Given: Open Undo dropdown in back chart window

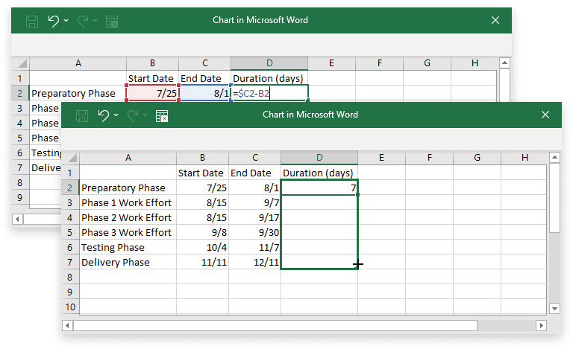Looking at the screenshot, I should click(x=66, y=20).
